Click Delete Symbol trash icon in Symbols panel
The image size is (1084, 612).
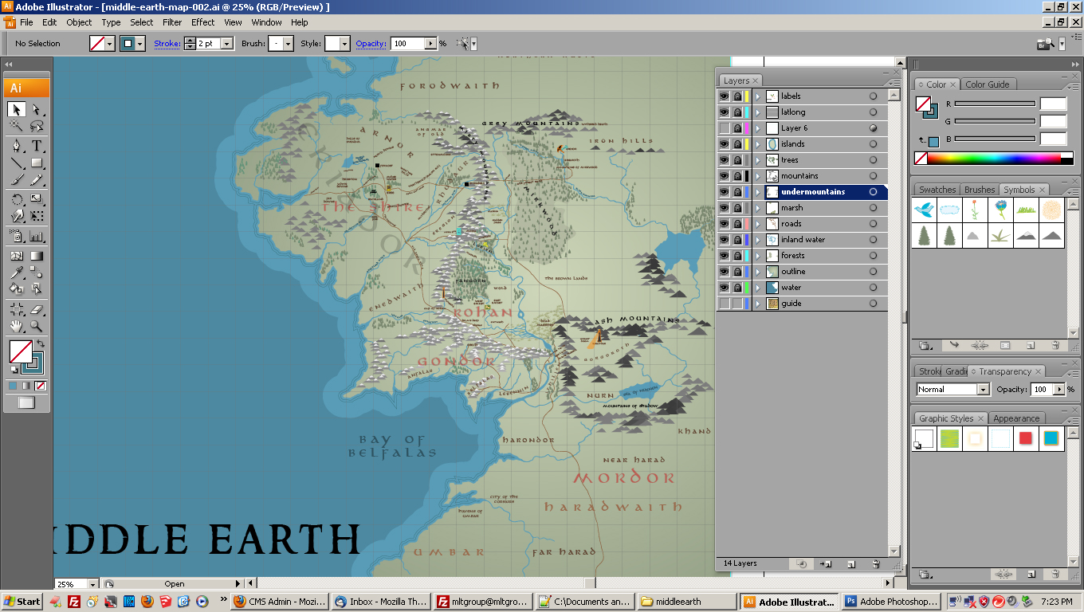[x=1055, y=345]
